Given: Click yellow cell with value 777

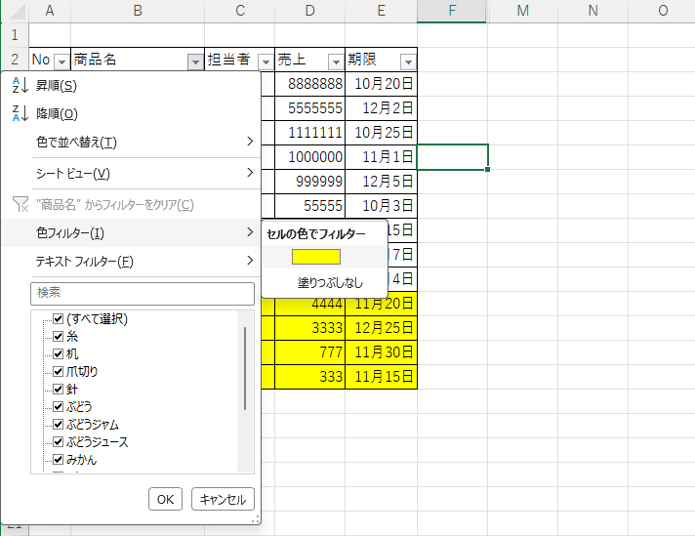Looking at the screenshot, I should (x=309, y=352).
